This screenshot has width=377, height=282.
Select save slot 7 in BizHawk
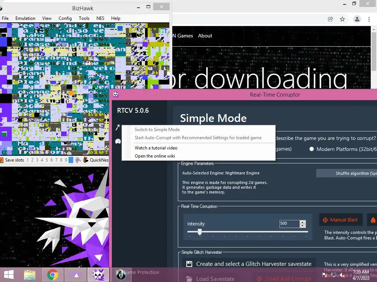(x=56, y=160)
